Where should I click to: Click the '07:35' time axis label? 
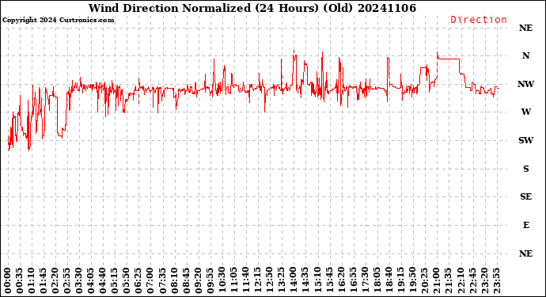(x=163, y=280)
